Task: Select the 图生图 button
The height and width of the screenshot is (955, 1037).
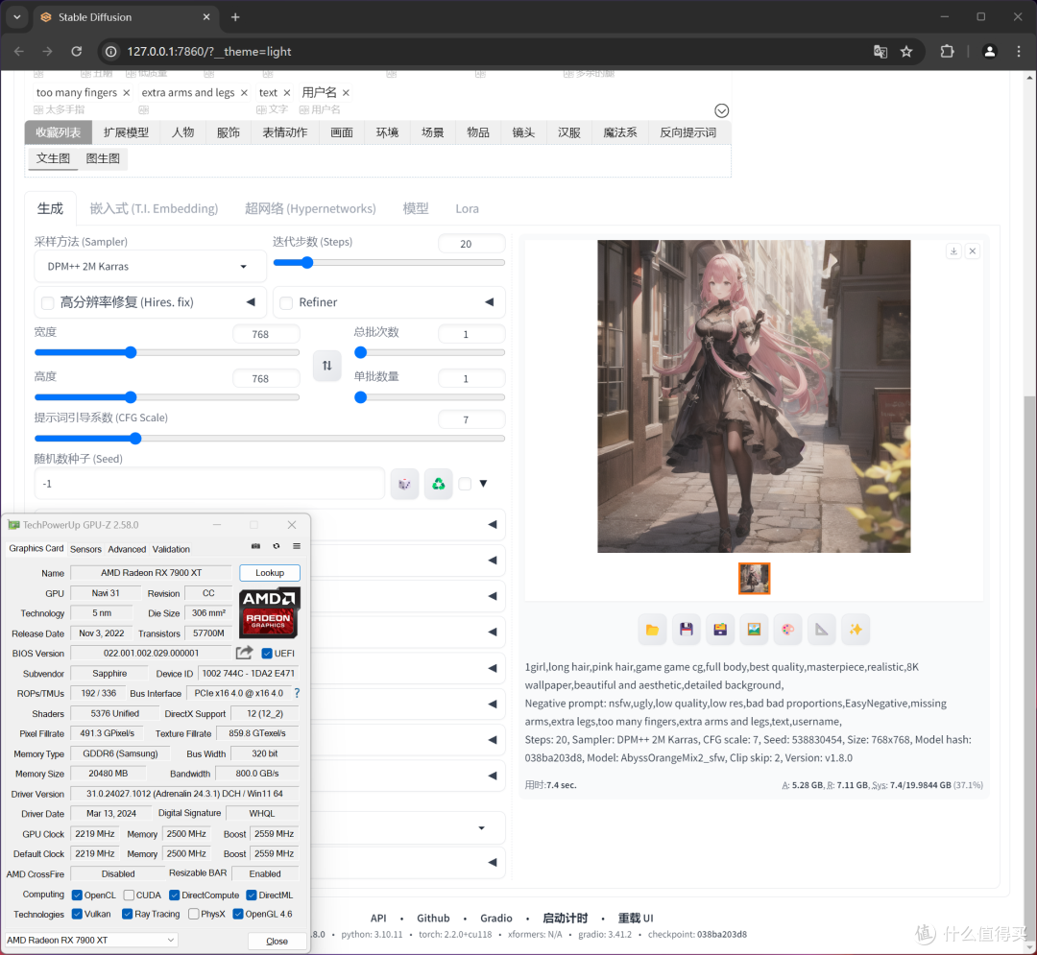Action: click(x=103, y=158)
